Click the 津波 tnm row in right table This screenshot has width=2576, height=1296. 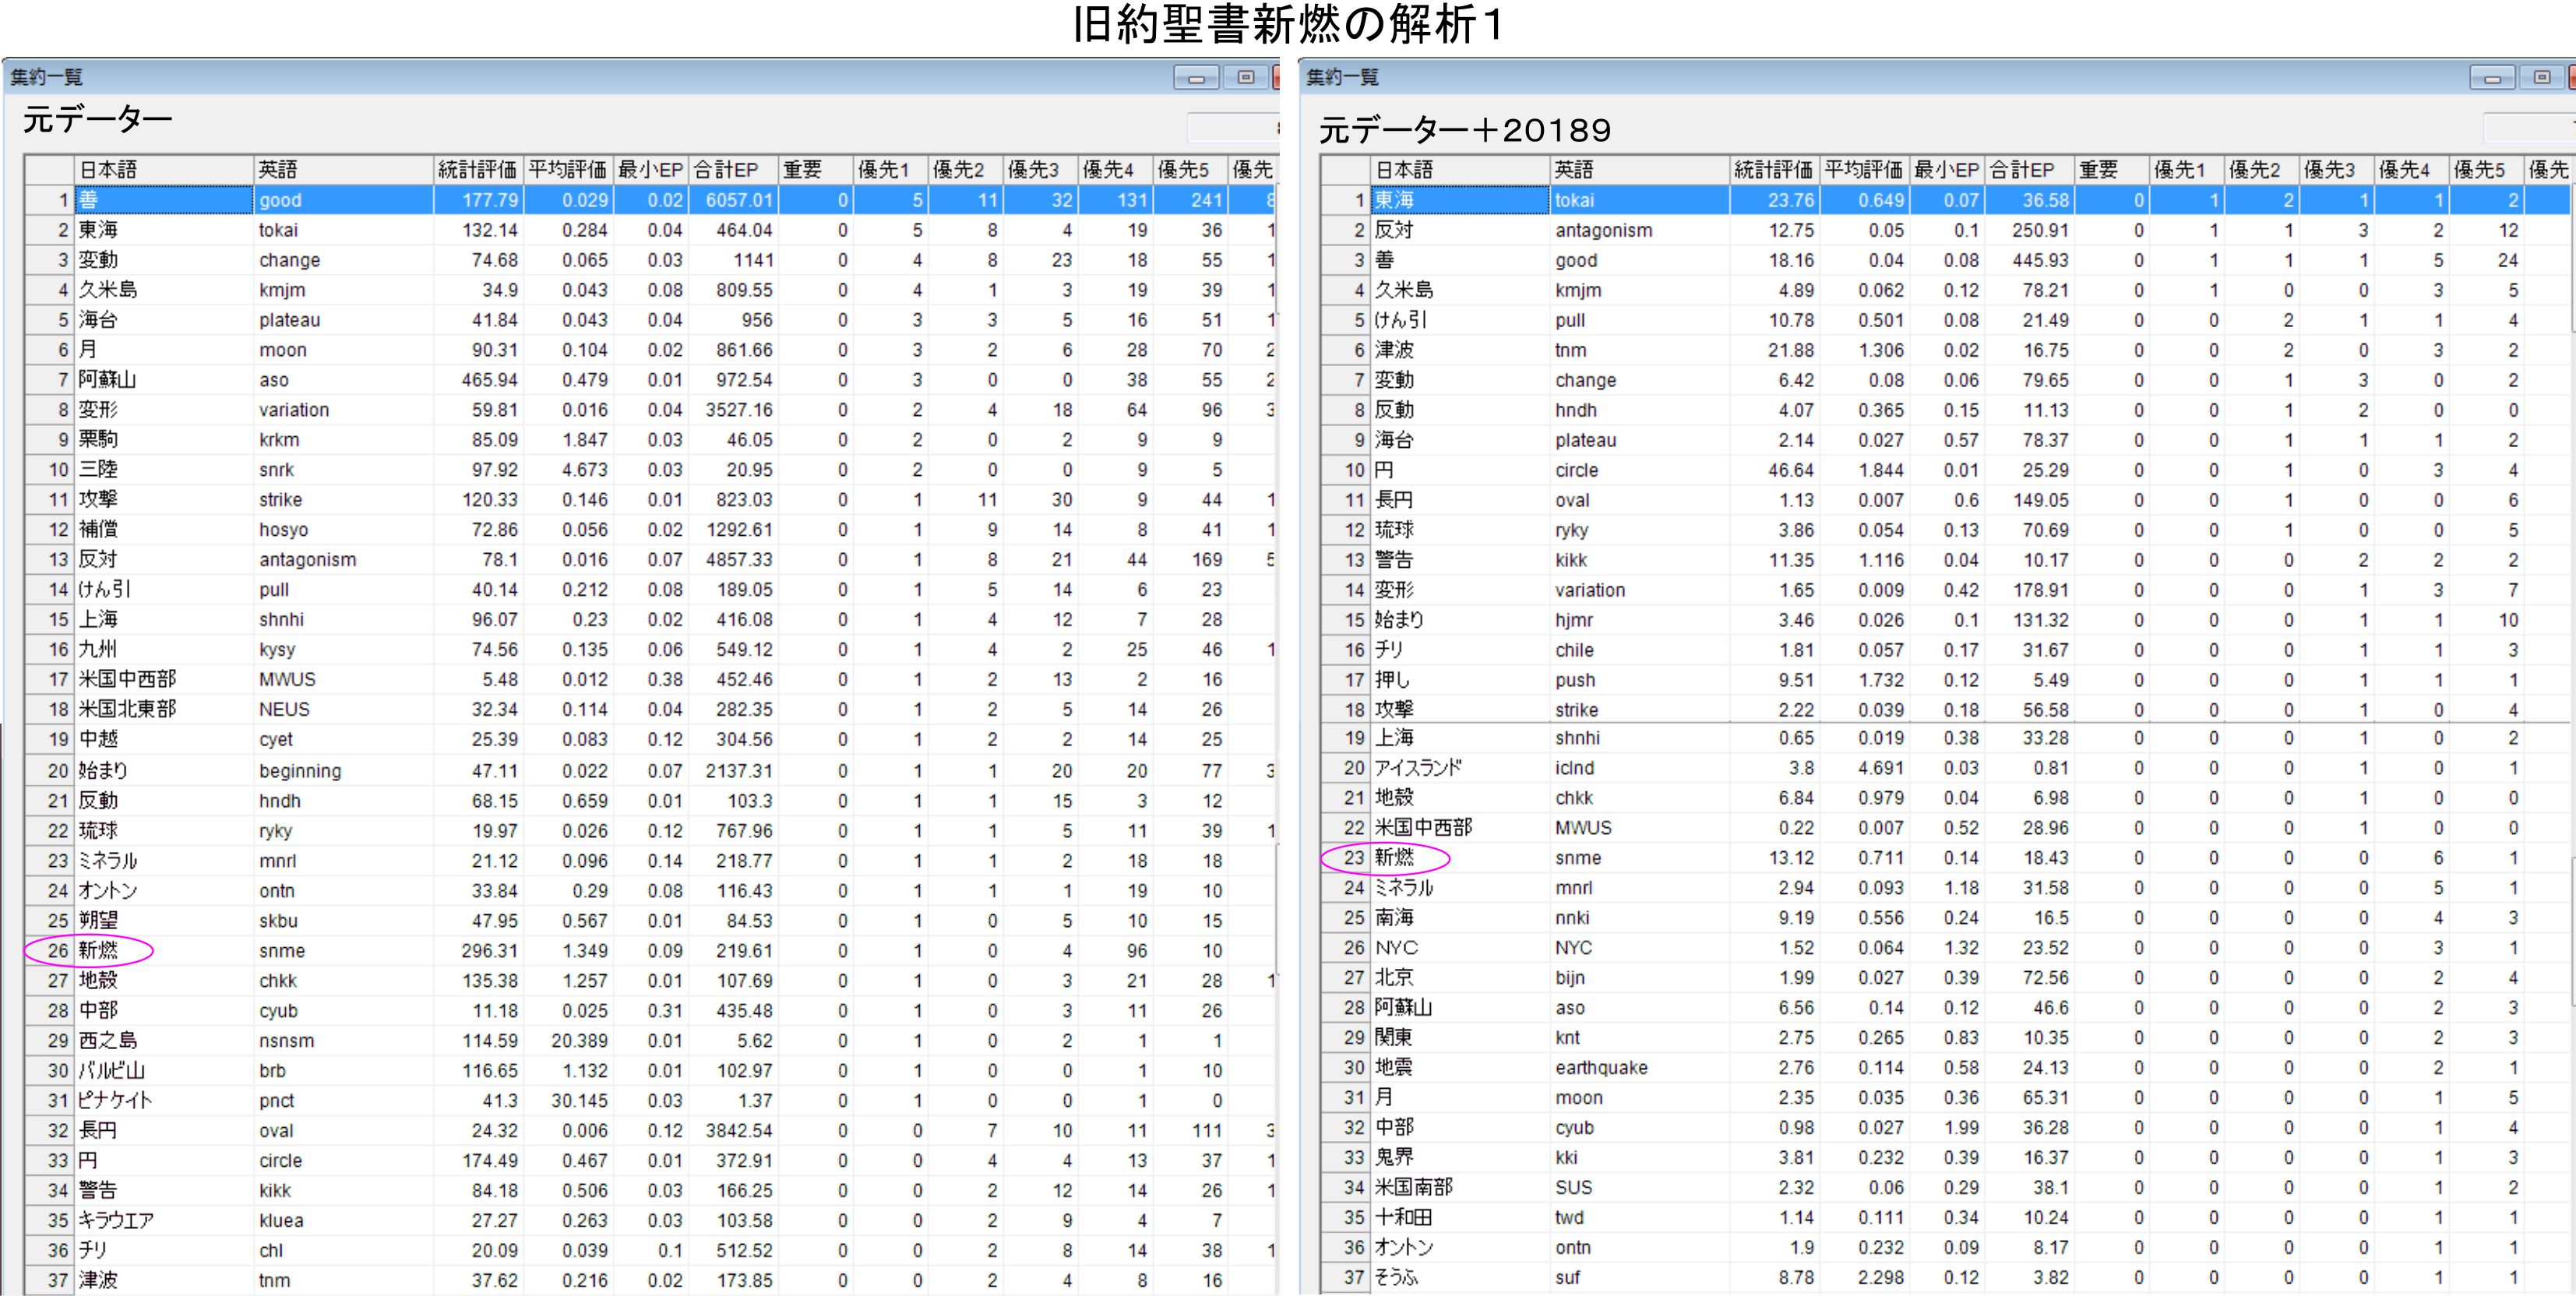[1394, 350]
